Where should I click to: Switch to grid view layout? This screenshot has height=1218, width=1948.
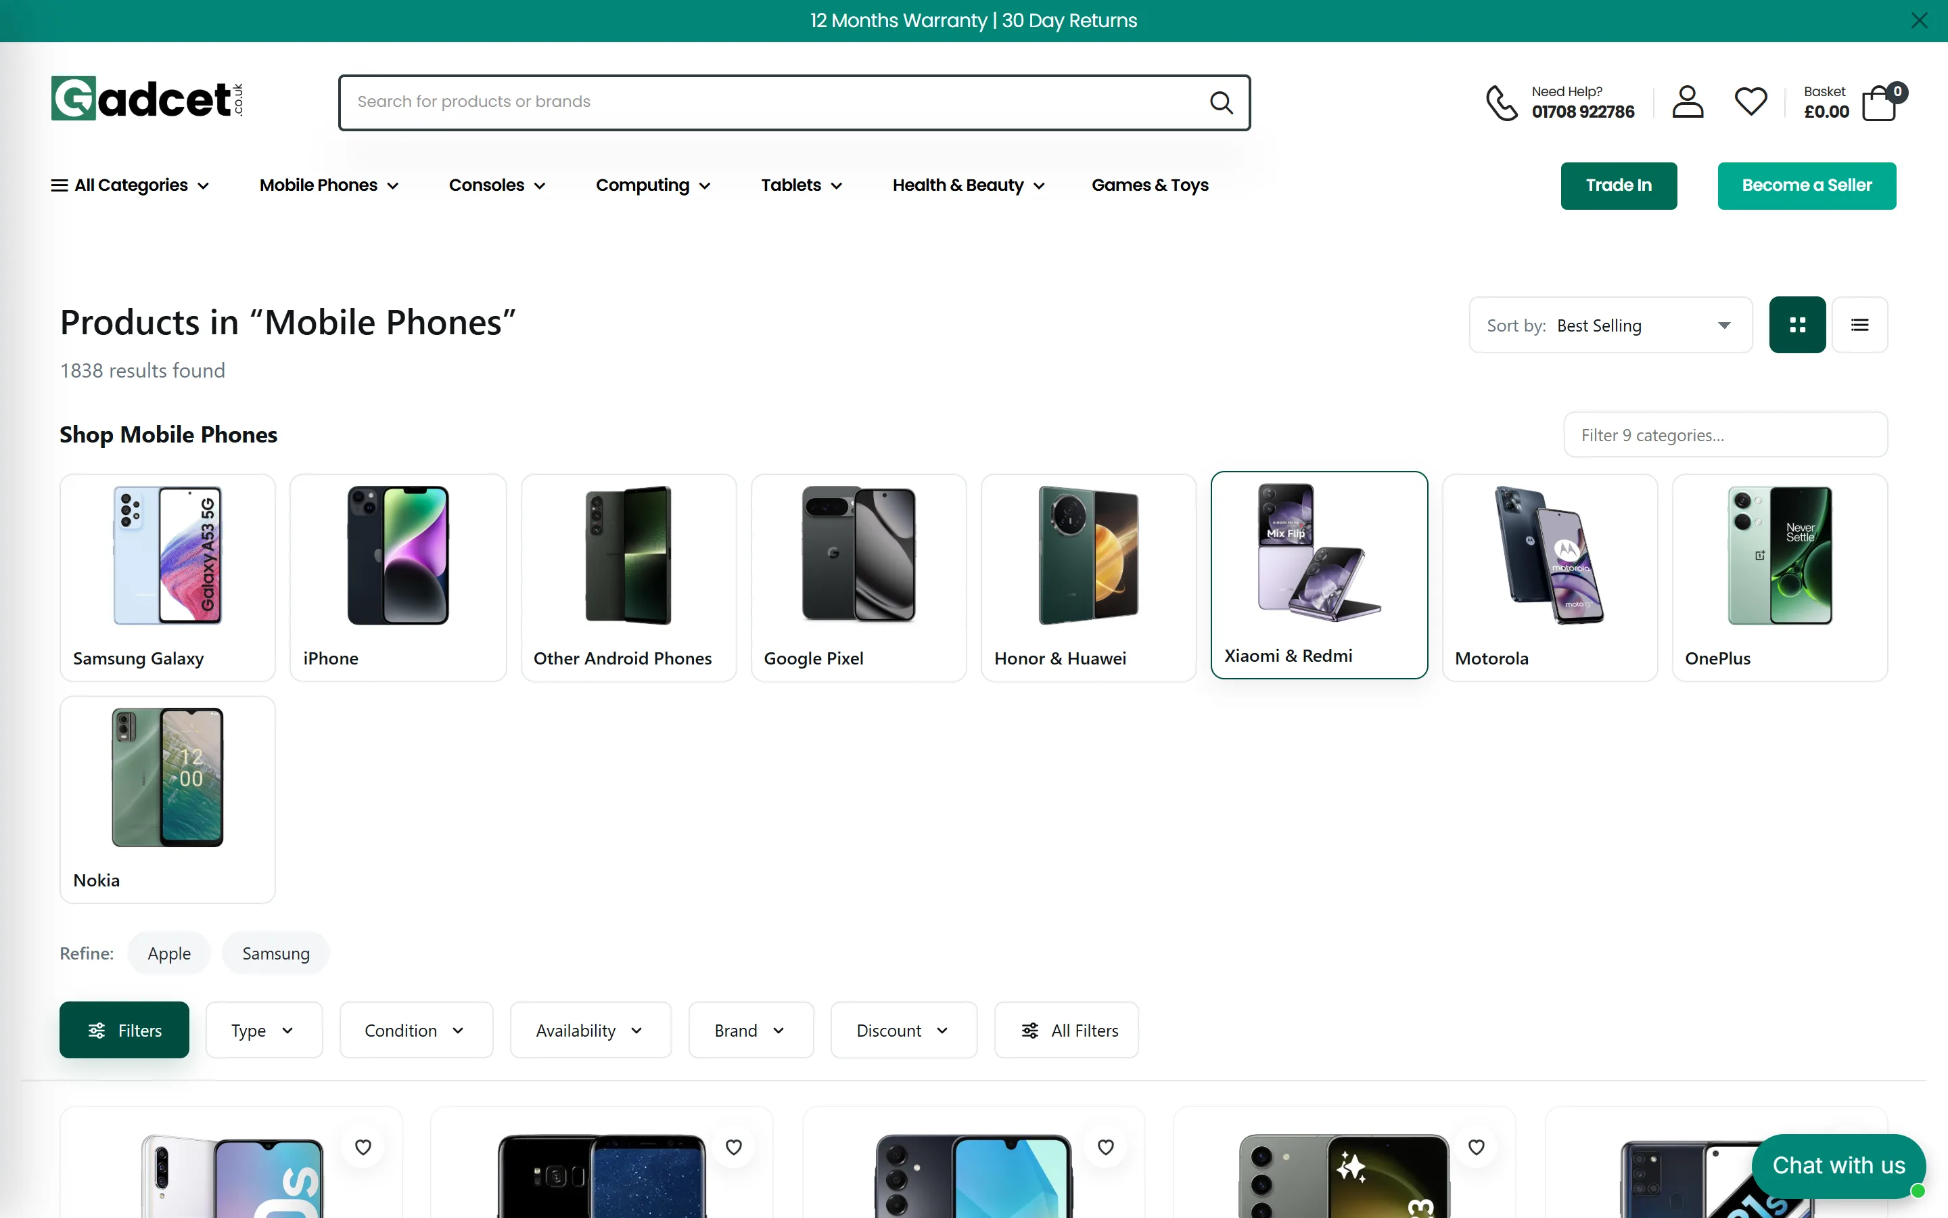[1796, 325]
